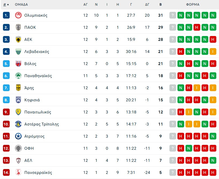Click the ΔΓ goal difference column header
The height and width of the screenshot is (179, 219).
point(147,5)
